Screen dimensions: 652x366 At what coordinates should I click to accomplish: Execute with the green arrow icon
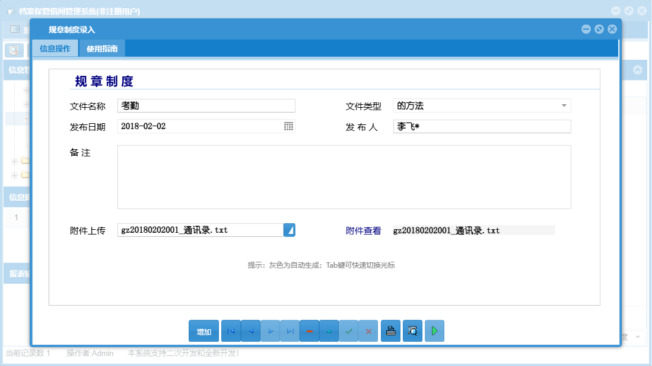click(x=434, y=331)
